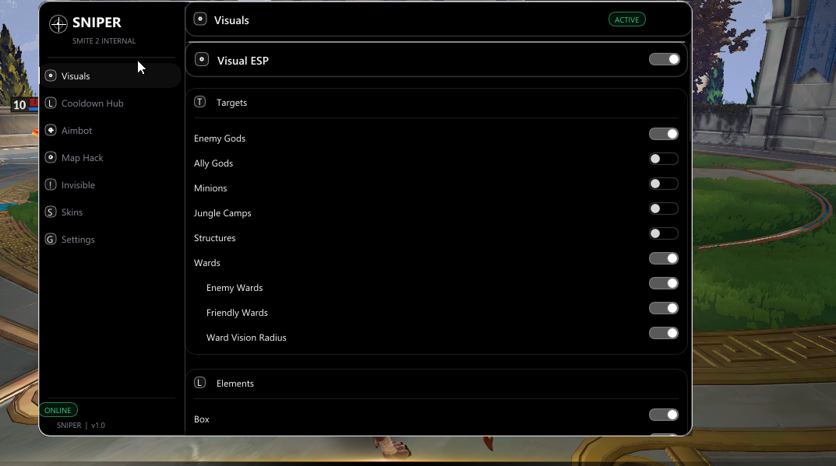The height and width of the screenshot is (466, 836).
Task: Click the ACTIVE status badge
Action: (x=627, y=19)
